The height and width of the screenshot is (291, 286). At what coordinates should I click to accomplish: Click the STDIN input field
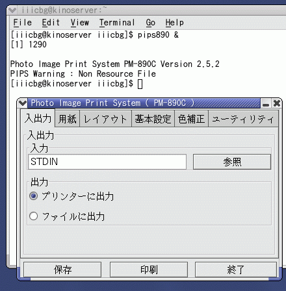[x=107, y=162]
